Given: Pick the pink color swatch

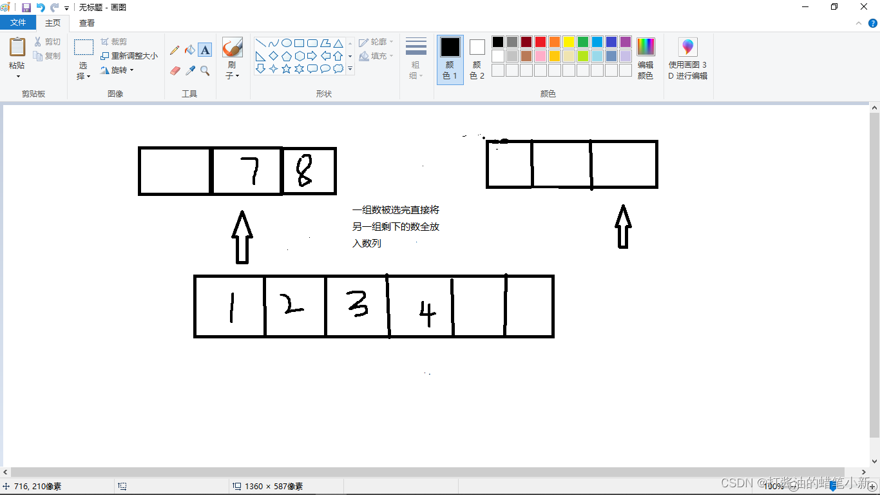Looking at the screenshot, I should [x=540, y=56].
